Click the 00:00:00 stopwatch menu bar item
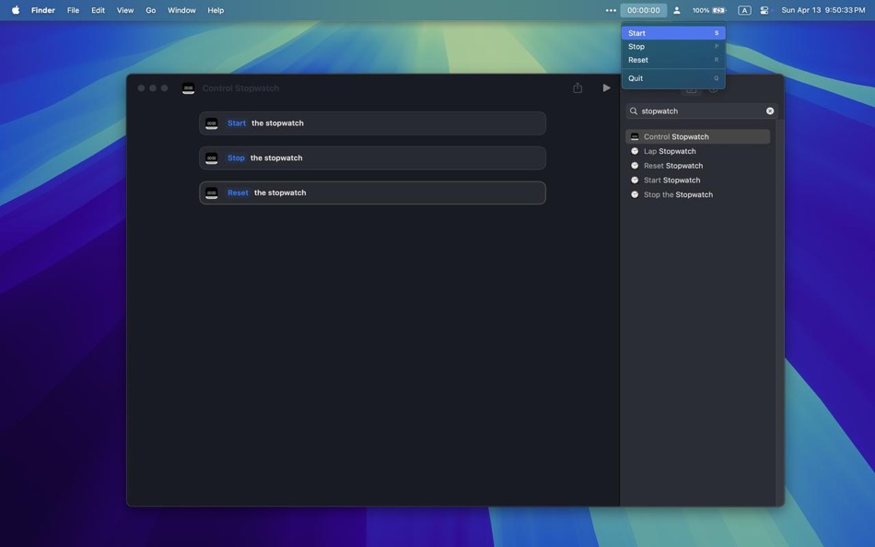This screenshot has height=547, width=875. 644,10
